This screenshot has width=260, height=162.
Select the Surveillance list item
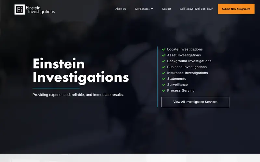177,85
